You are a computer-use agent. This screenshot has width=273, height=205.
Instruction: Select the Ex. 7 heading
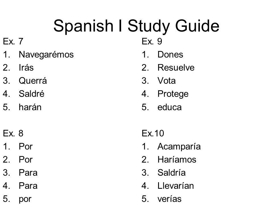(13, 42)
